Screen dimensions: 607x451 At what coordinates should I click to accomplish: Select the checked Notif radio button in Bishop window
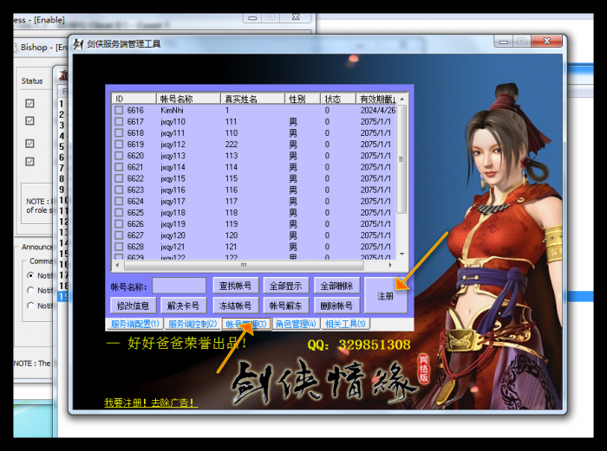pos(30,275)
